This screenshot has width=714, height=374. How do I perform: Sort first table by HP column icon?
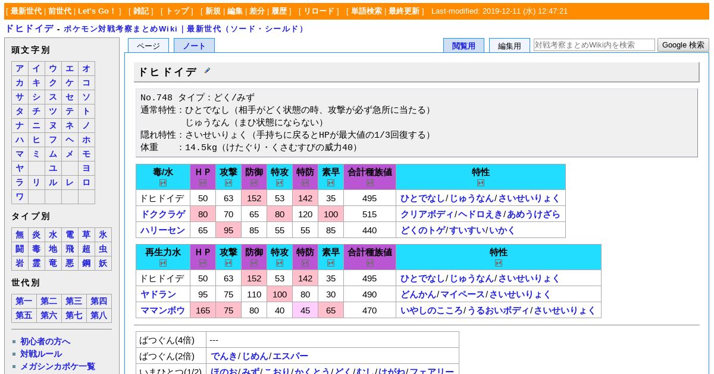click(203, 183)
